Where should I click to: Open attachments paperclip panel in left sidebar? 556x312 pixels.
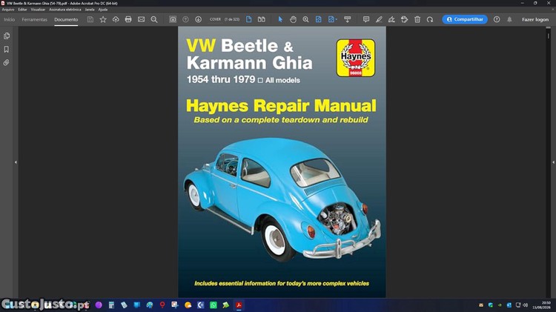point(7,63)
